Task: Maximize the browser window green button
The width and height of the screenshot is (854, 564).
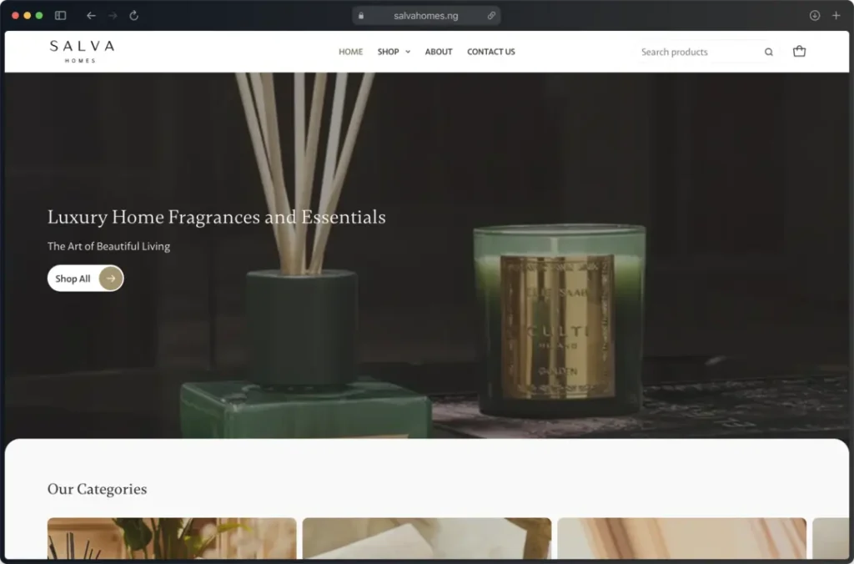Action: 39,15
